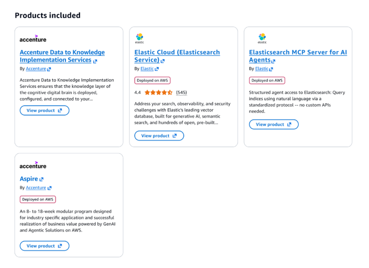
Task: Click the Elastic seller link under Elastic Cloud
Action: pyautogui.click(x=147, y=69)
